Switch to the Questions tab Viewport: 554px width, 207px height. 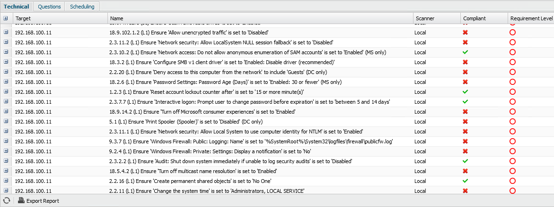(x=49, y=7)
